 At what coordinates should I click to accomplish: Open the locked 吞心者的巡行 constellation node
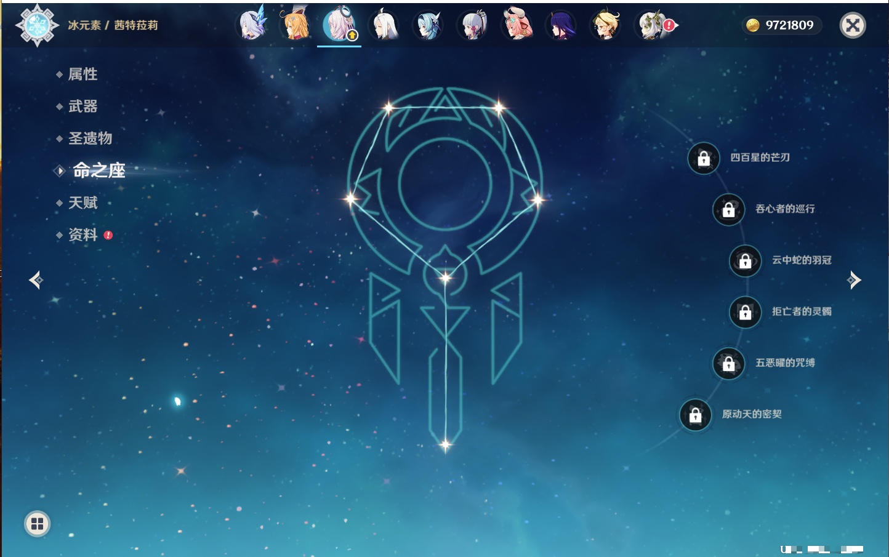point(729,209)
